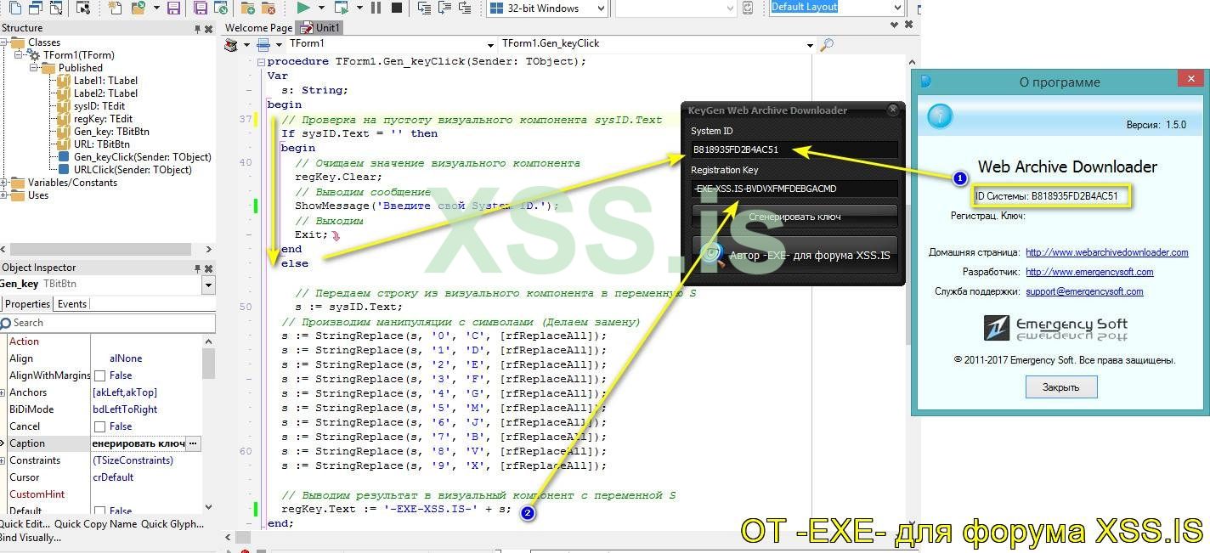
Task: Click the Сгенерировать ключ button
Action: tap(794, 217)
